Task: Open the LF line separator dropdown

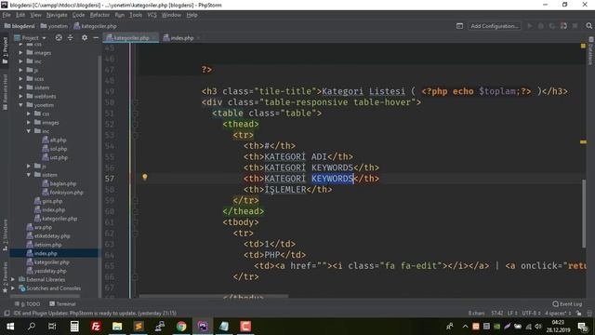Action: tap(512, 314)
